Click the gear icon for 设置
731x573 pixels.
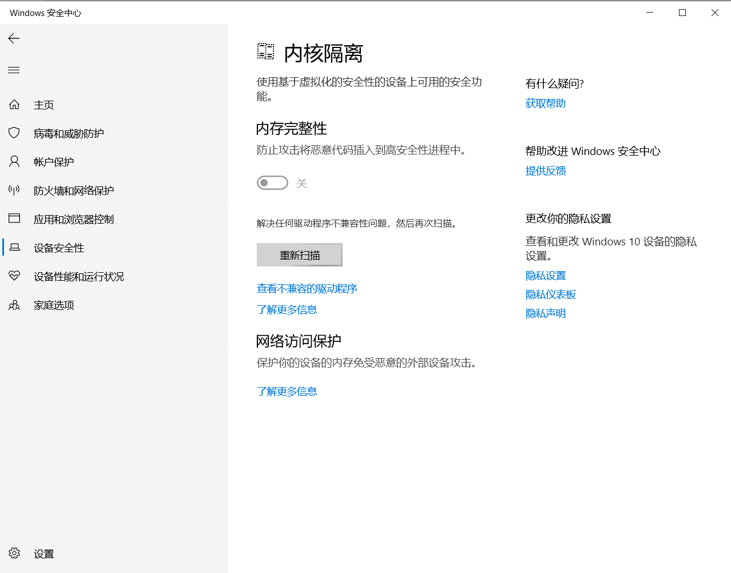click(x=14, y=553)
